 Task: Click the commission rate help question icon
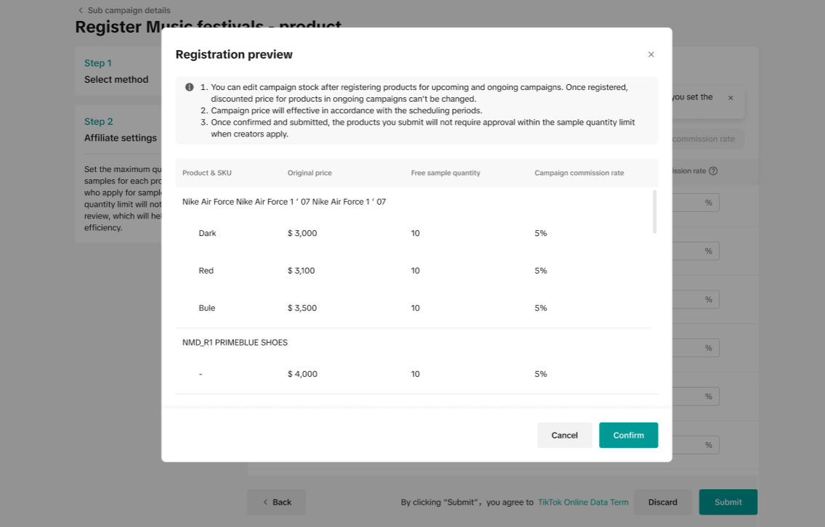coord(713,171)
